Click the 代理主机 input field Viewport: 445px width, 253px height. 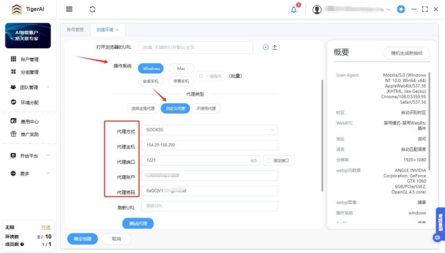click(x=210, y=145)
